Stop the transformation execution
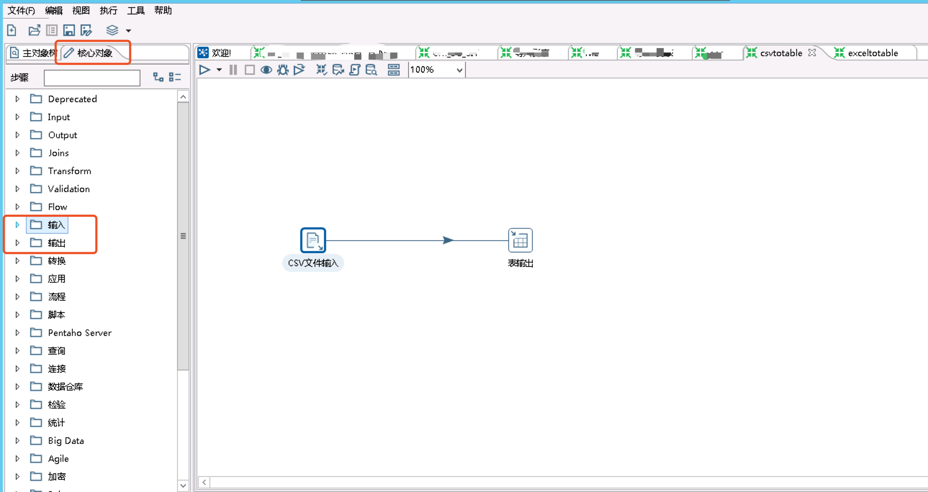 [x=250, y=69]
